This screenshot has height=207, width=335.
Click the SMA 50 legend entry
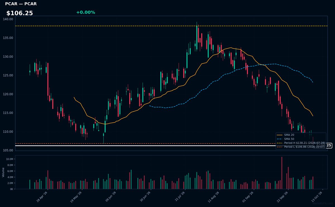285,139
